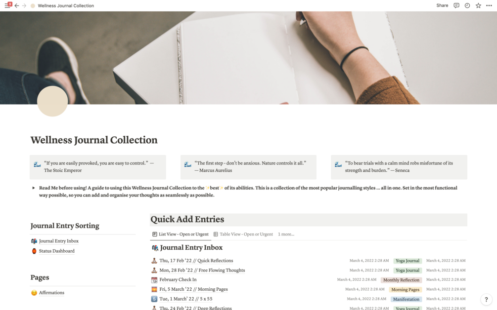Switch to 'Table View - Open or Urgent' tab
Screen dimensions: 497x310
243,234
